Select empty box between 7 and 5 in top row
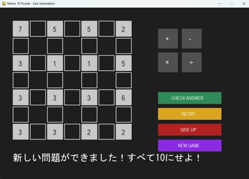The height and width of the screenshot is (179, 249). tap(38, 29)
